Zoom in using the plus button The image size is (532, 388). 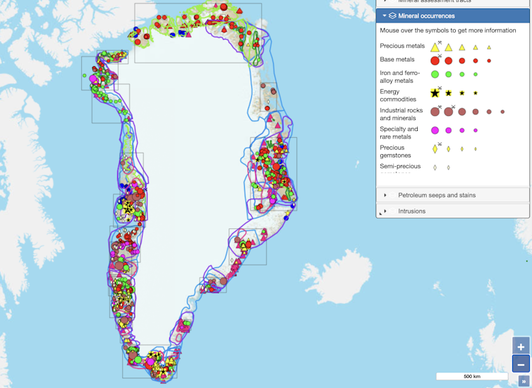pos(521,346)
